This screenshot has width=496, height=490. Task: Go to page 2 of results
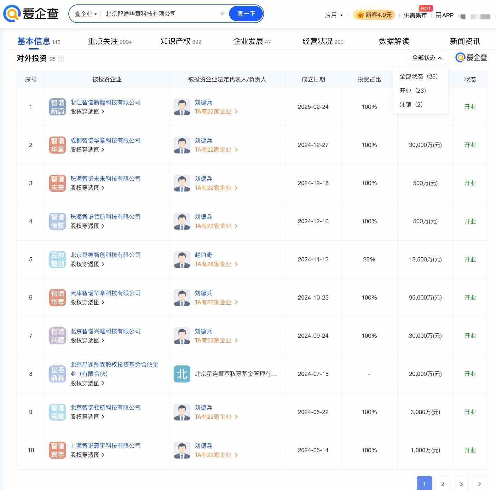[x=442, y=484]
